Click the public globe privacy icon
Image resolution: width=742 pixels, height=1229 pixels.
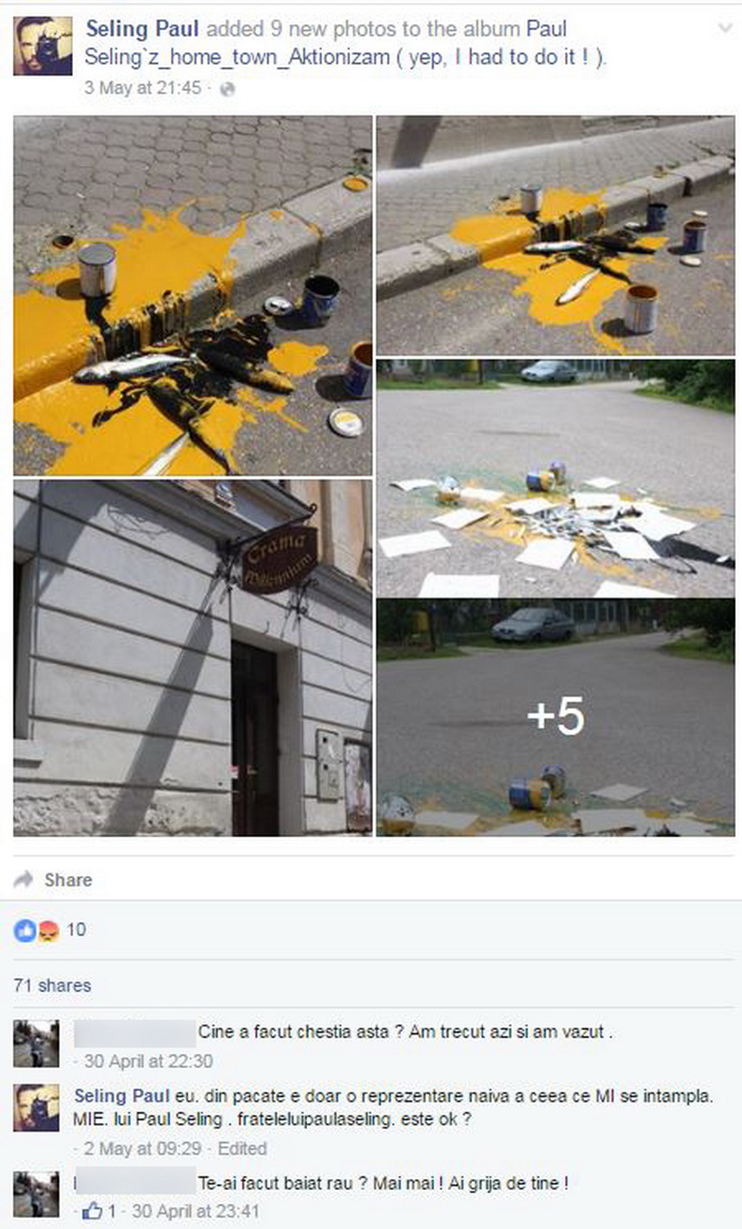click(227, 88)
